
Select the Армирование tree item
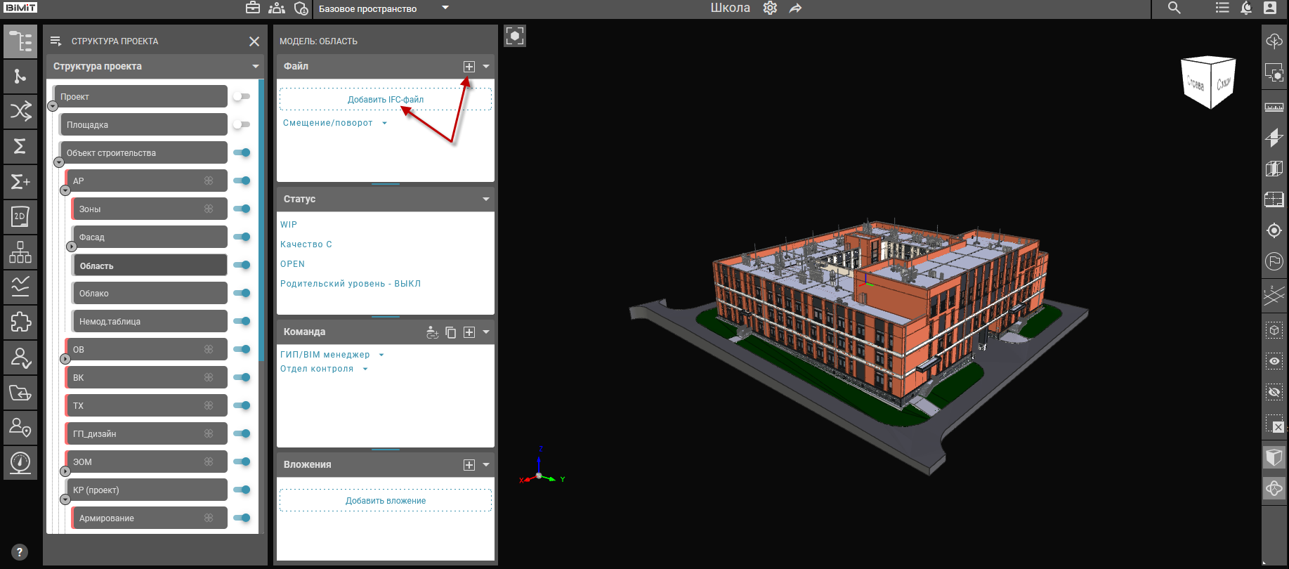pos(140,518)
